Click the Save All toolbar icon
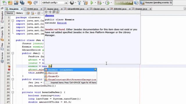Viewport: 186px width, 104px height. tap(22, 3)
